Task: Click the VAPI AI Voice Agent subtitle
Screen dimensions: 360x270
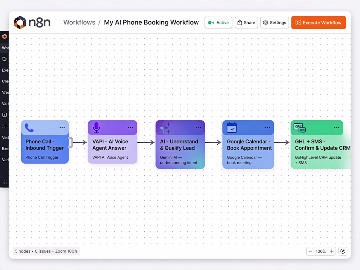Action: pyautogui.click(x=110, y=157)
